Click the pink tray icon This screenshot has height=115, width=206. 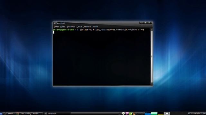coord(127,113)
